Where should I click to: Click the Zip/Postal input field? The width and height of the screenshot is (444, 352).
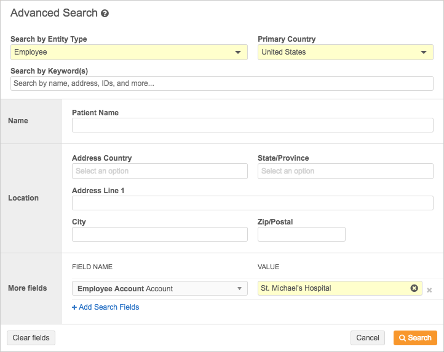point(301,234)
